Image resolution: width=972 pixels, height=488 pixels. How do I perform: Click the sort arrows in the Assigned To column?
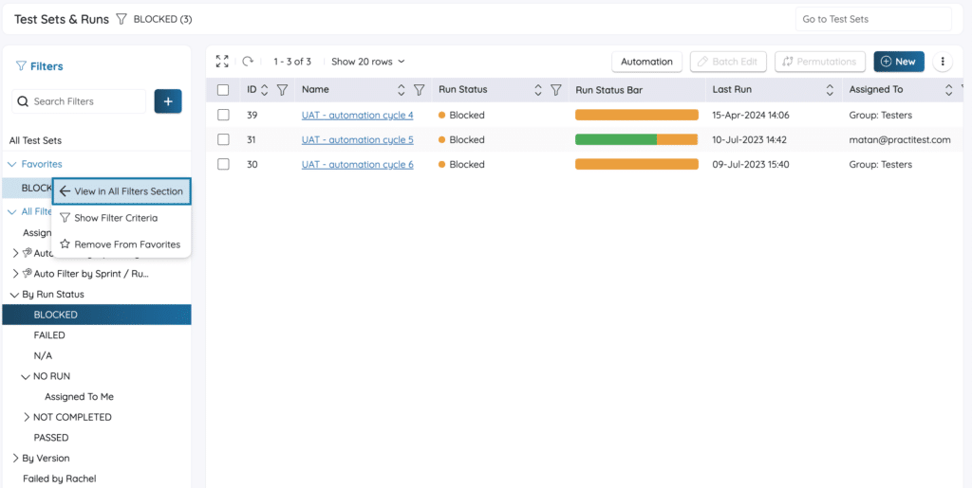coord(948,90)
